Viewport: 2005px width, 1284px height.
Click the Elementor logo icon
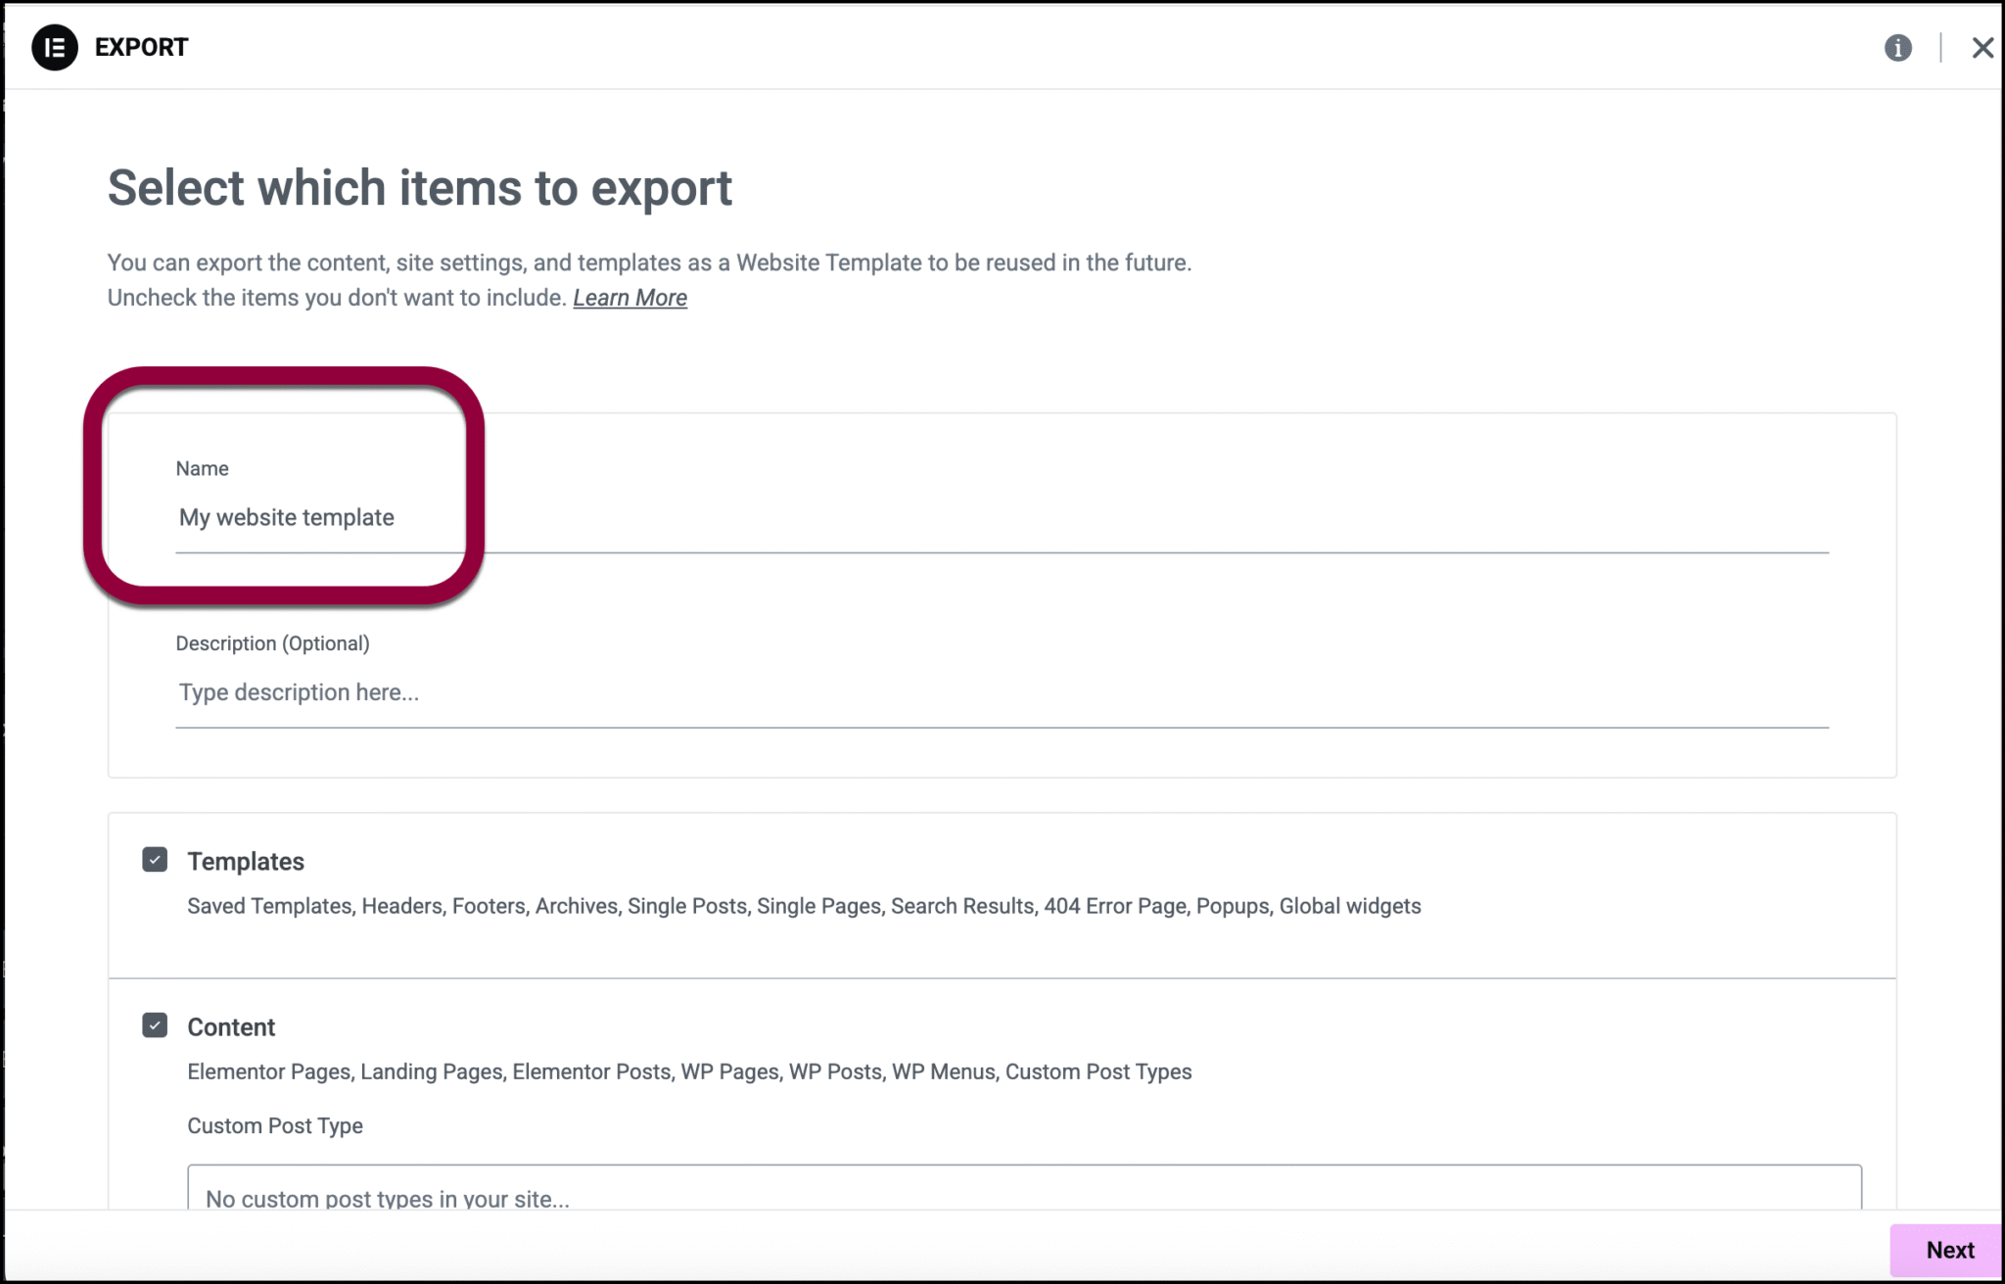[55, 46]
